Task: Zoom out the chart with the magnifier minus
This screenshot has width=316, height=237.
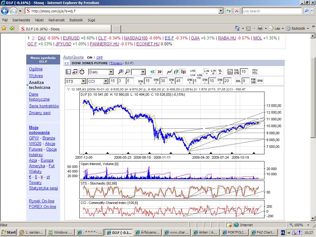Action: [x=127, y=72]
